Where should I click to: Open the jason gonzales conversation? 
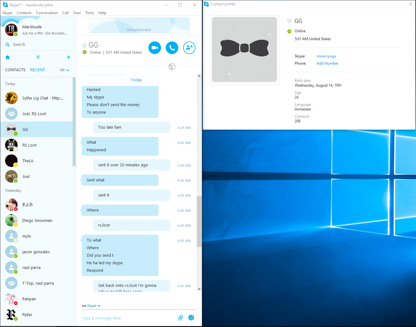(x=36, y=252)
